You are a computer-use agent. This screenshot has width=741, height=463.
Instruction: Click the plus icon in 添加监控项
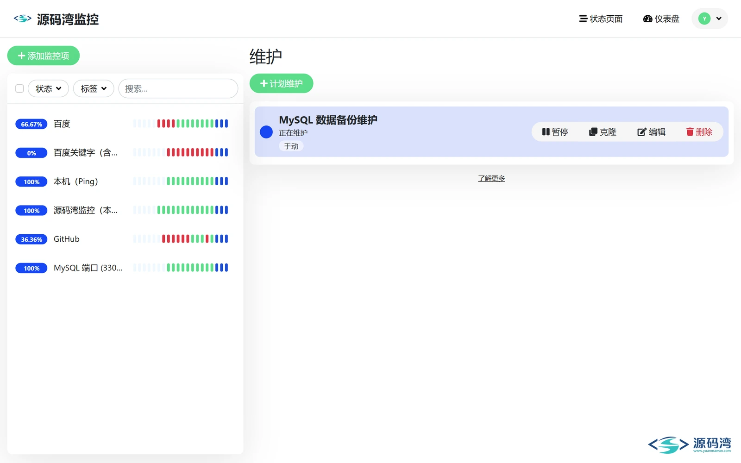click(x=21, y=56)
